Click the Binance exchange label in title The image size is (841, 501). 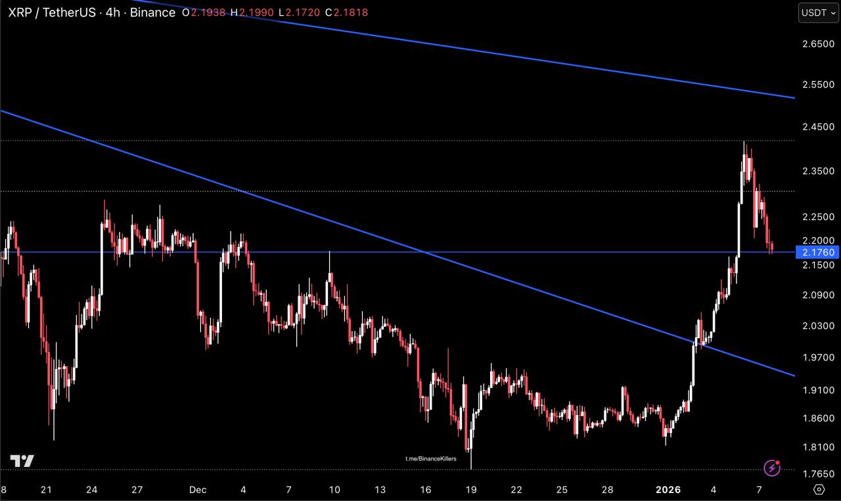[152, 12]
